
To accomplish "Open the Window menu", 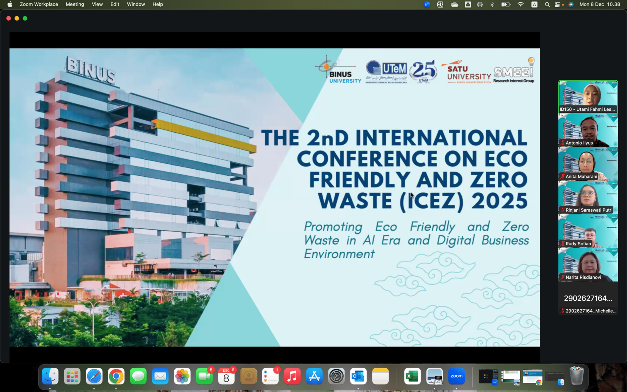I will pyautogui.click(x=136, y=4).
